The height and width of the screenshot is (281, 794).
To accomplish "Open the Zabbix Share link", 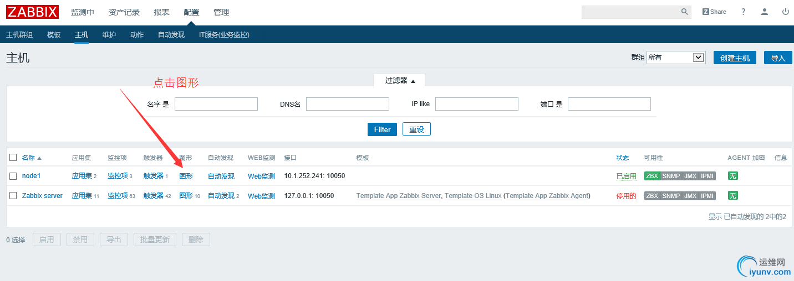I will pos(714,12).
